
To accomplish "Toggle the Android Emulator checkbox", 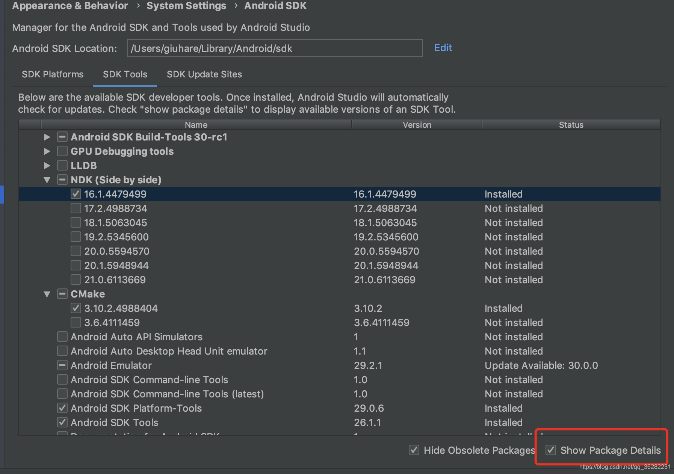I will click(x=62, y=365).
